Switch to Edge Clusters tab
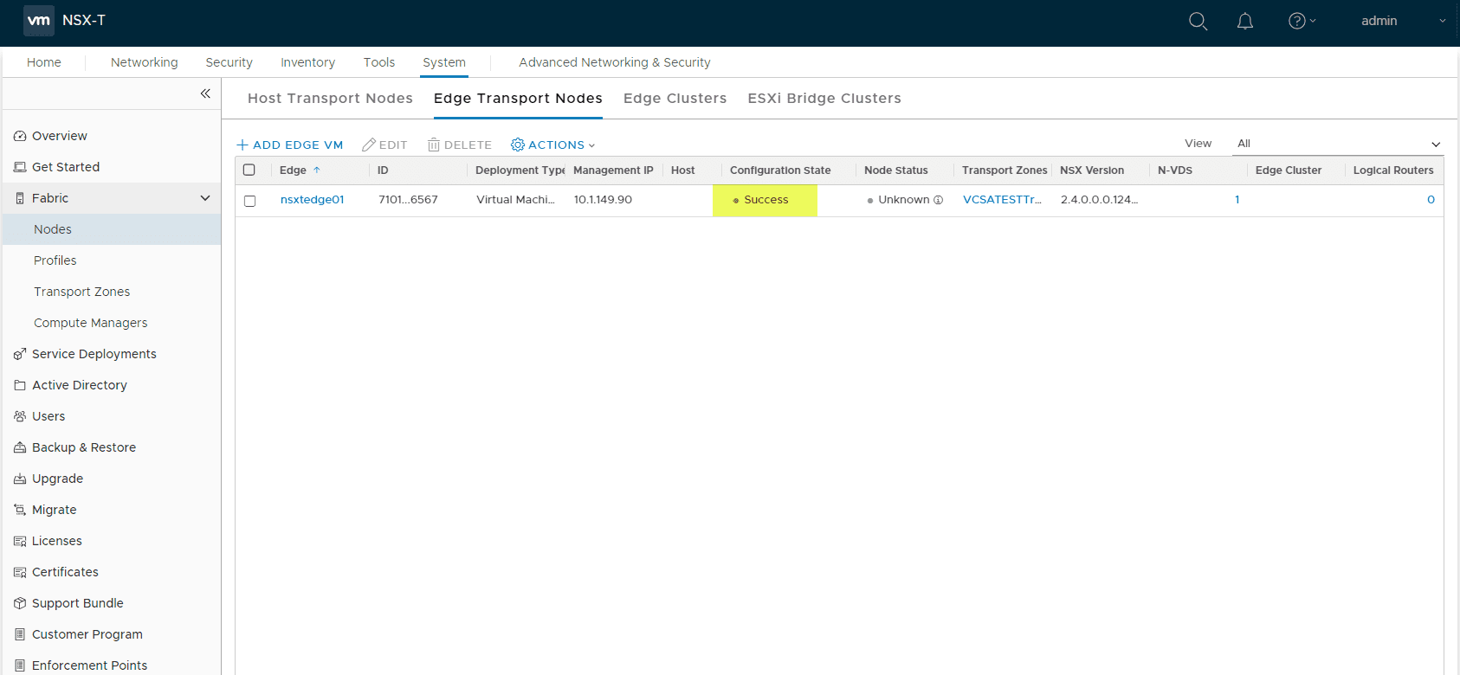 (675, 98)
